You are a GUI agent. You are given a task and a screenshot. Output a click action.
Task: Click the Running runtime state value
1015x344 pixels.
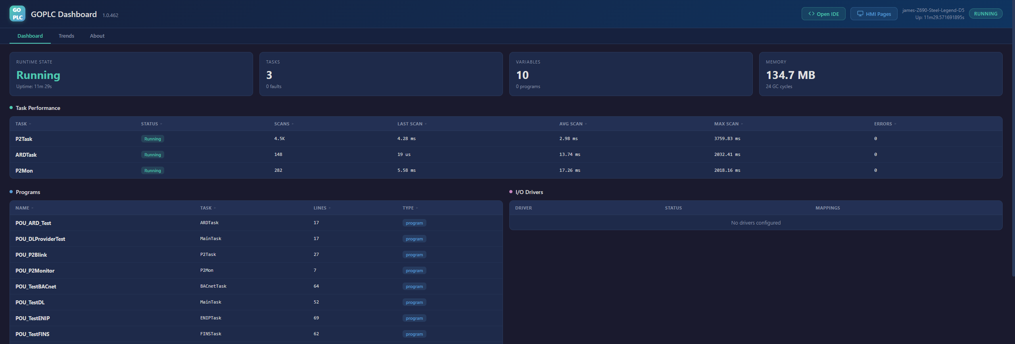[38, 75]
